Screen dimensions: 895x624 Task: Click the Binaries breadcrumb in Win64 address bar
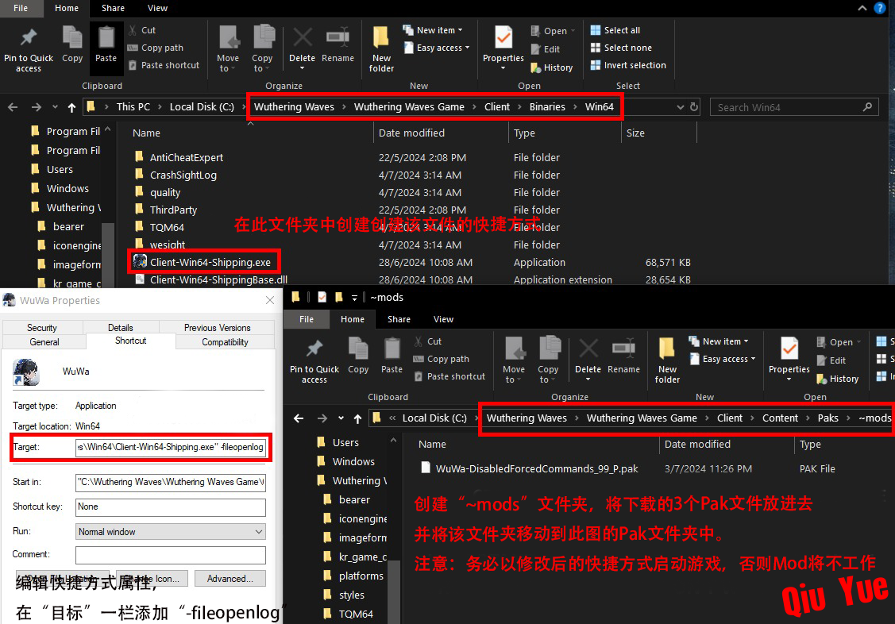pyautogui.click(x=547, y=106)
